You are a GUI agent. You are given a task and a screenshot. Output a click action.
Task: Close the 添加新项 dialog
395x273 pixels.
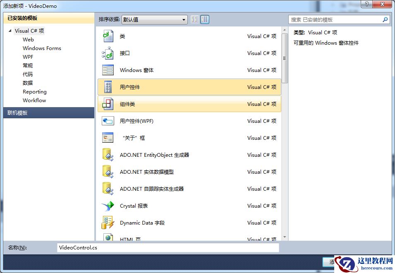tap(382, 4)
